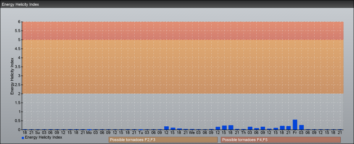Toggle the Energy Helicity Index legend label

[x=43, y=137]
